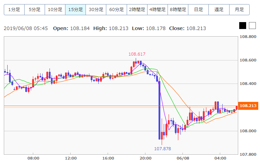Click the 108.400 price axis label
260x163 pixels.
pos(248,84)
